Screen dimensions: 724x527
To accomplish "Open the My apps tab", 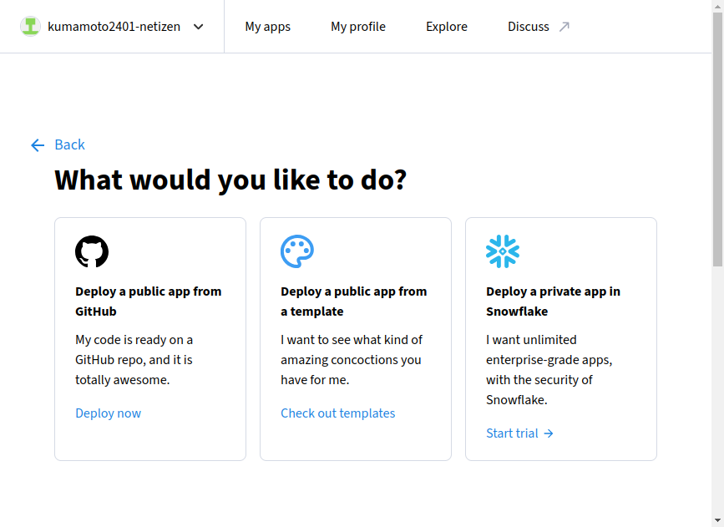I will (267, 27).
